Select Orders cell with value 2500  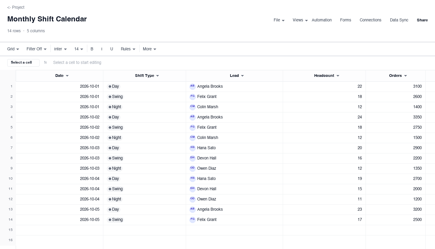395,220
